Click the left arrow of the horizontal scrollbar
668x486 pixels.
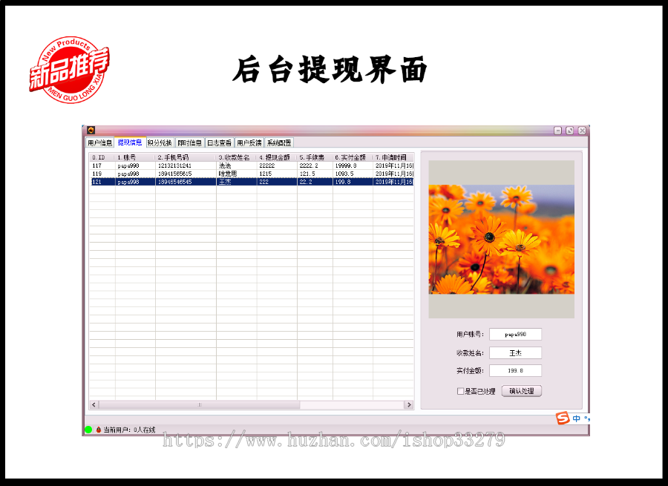(92, 404)
